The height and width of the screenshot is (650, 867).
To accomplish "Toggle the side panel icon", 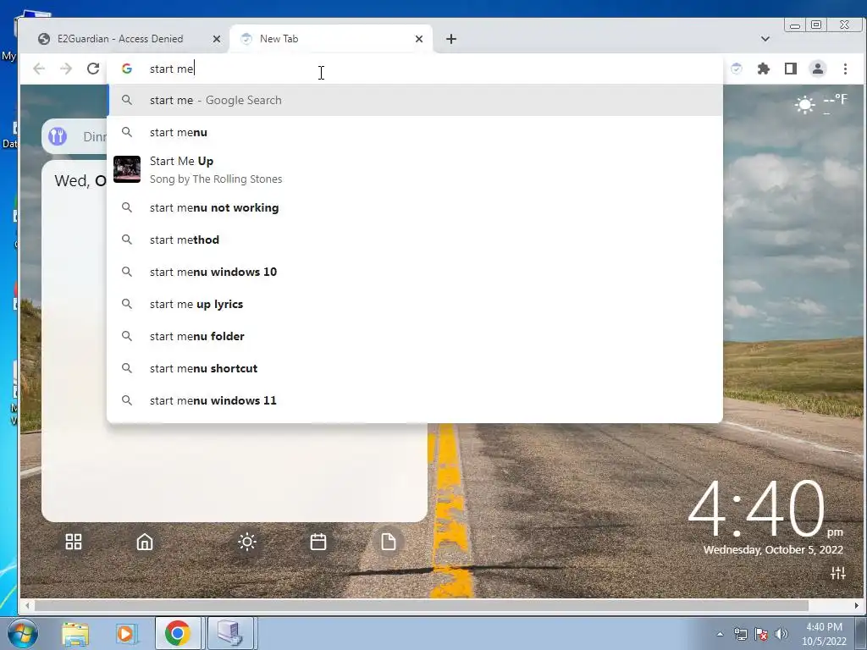I will click(791, 69).
